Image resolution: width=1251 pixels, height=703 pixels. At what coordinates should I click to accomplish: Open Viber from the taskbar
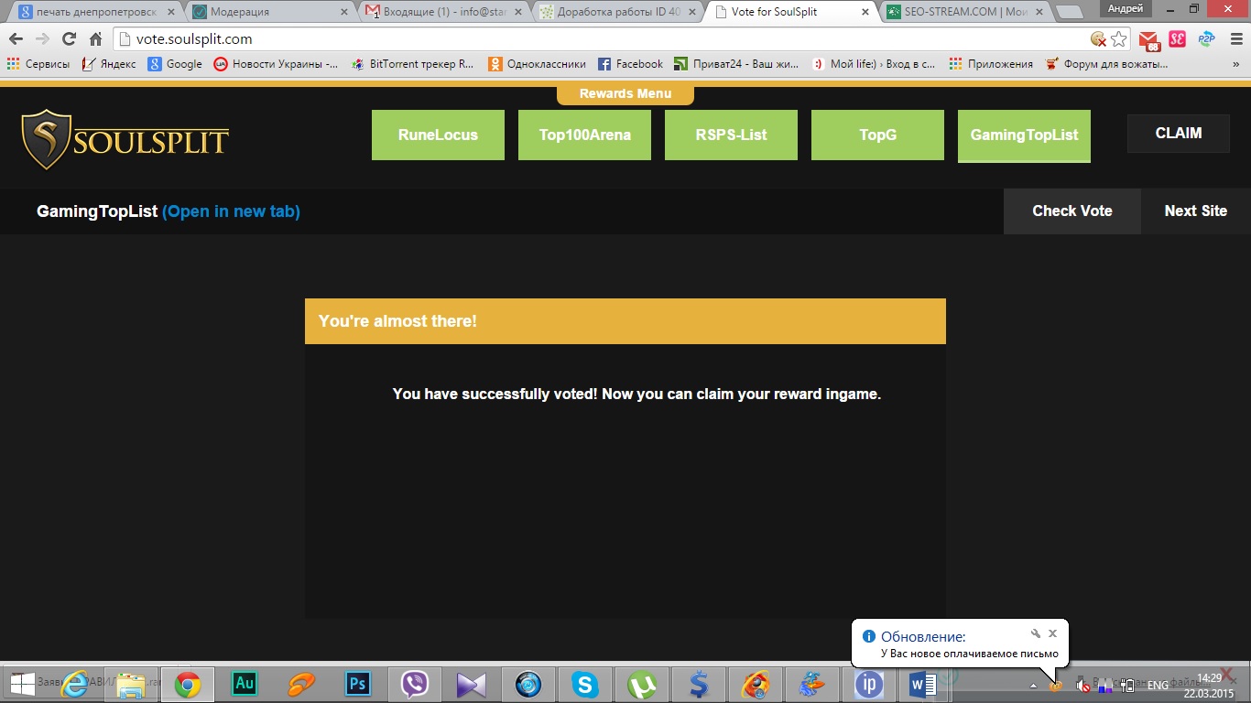click(415, 684)
